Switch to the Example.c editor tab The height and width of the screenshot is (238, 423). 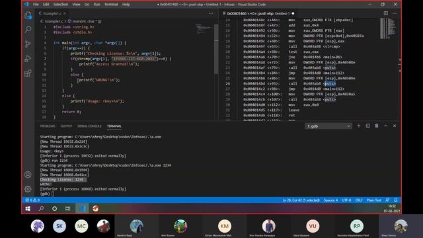point(52,13)
